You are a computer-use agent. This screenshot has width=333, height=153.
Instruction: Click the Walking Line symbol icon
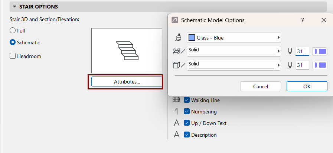coord(176,100)
